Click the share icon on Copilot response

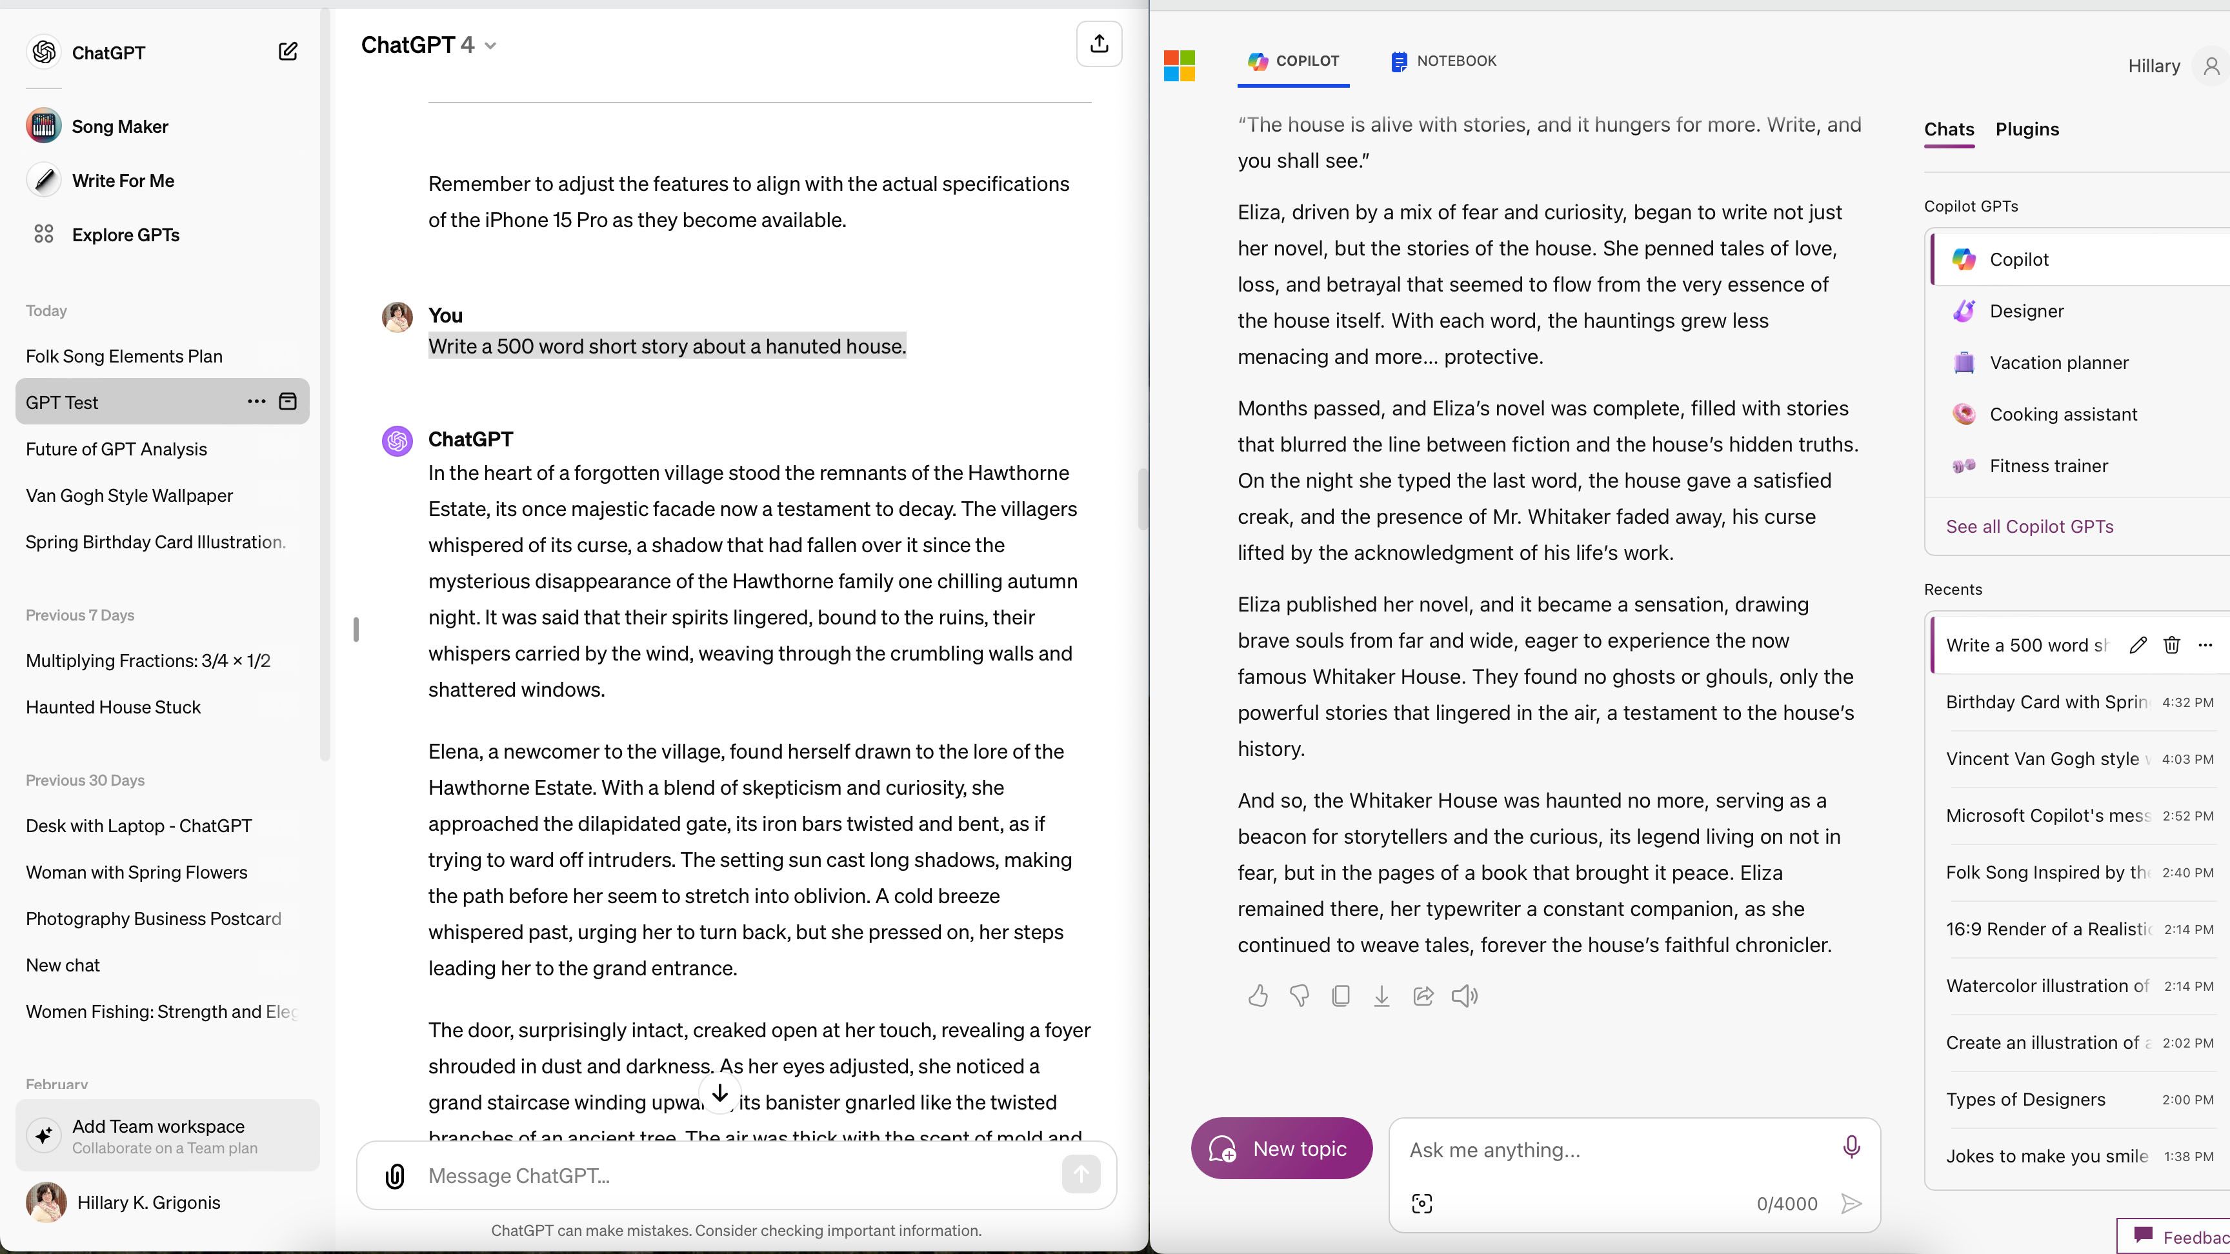(1423, 997)
